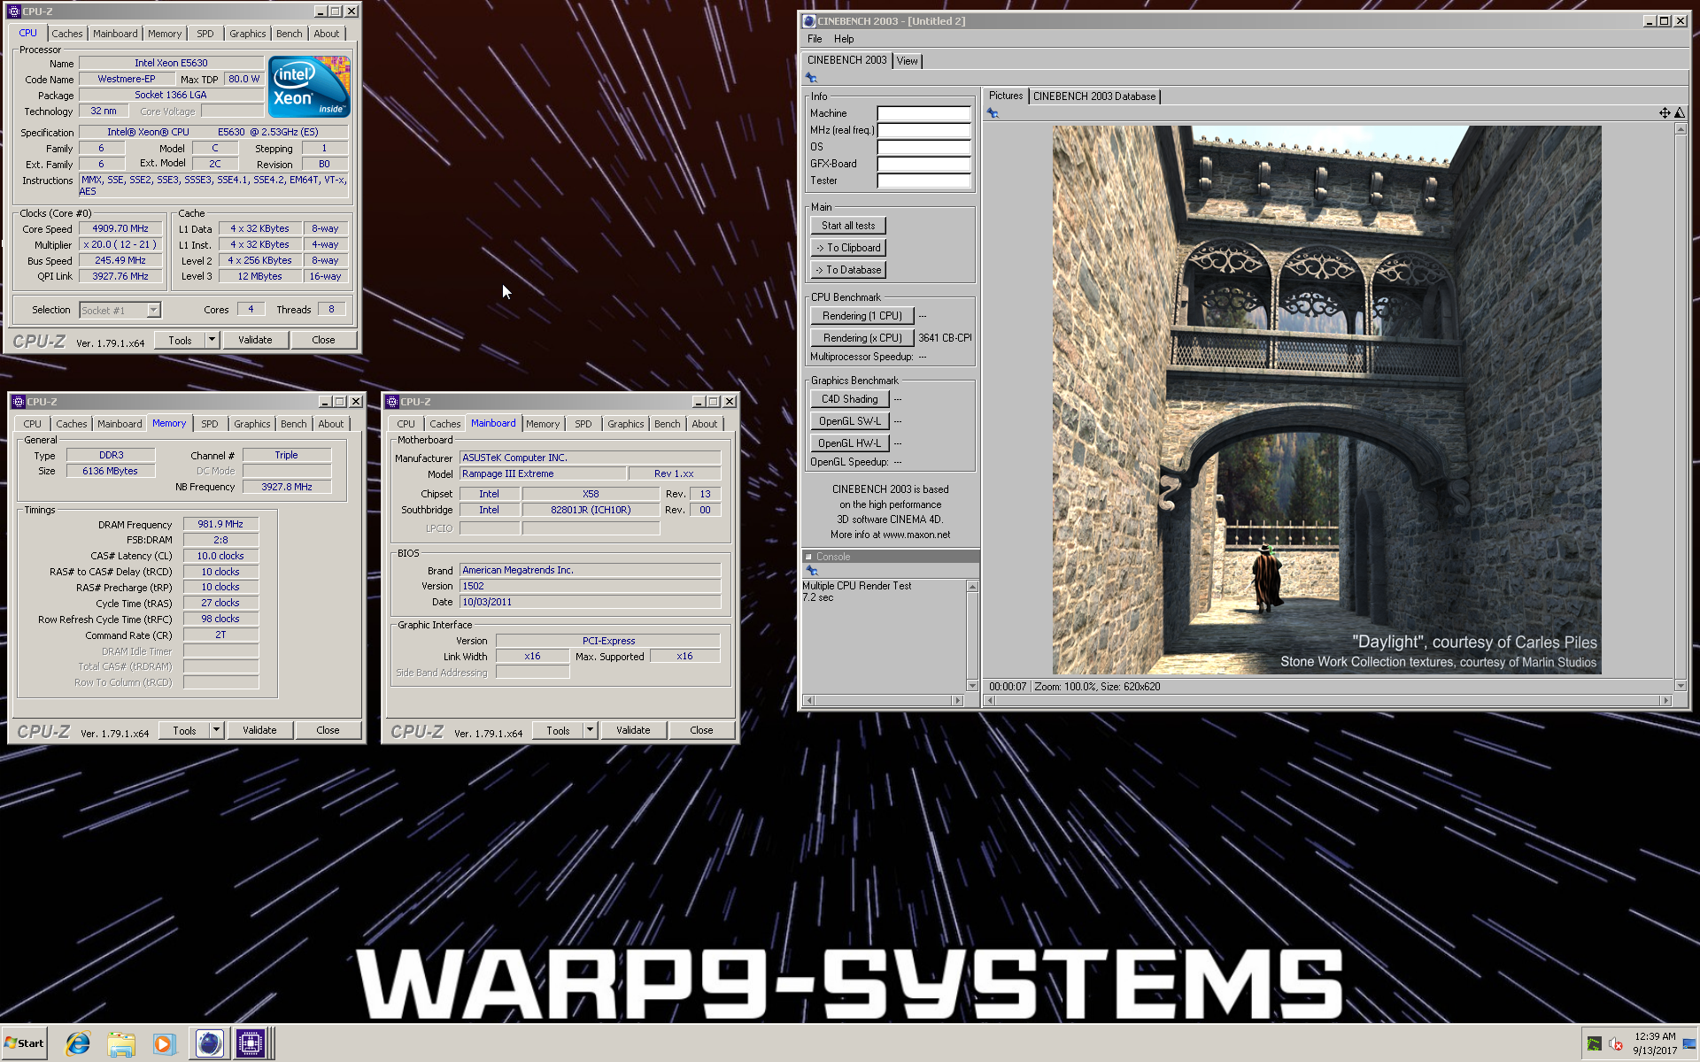Run C4D Shading benchmark
Image resolution: width=1700 pixels, height=1062 pixels.
tap(850, 399)
